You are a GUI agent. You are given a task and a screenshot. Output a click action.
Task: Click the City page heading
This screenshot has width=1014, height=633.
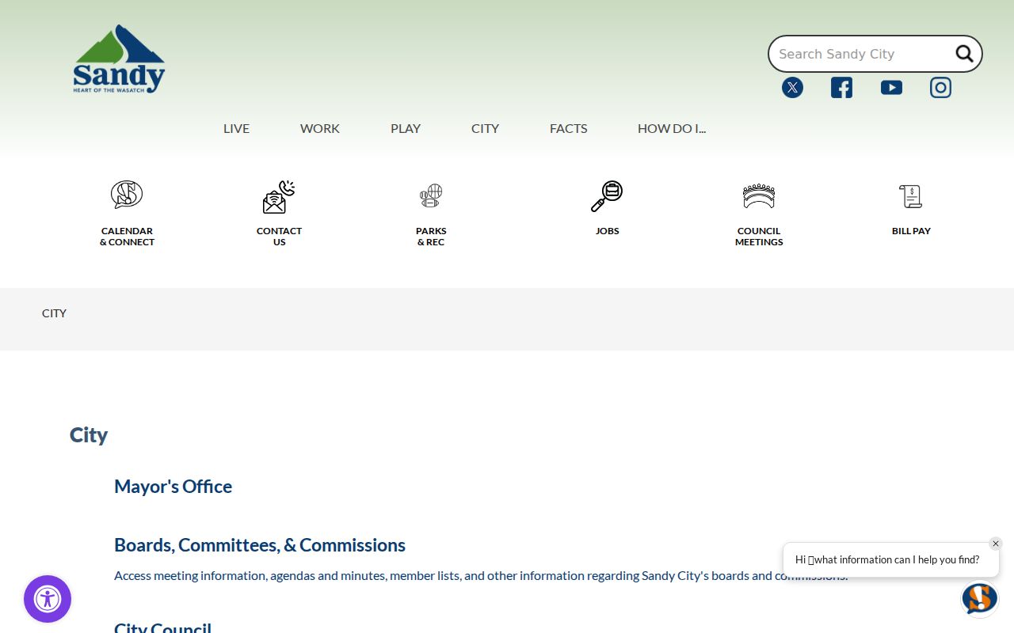(x=89, y=435)
